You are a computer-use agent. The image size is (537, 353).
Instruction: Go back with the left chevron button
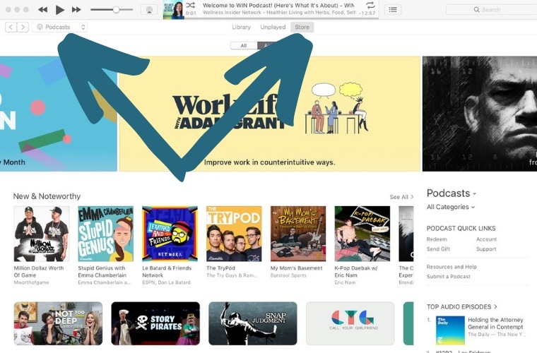coord(11,27)
